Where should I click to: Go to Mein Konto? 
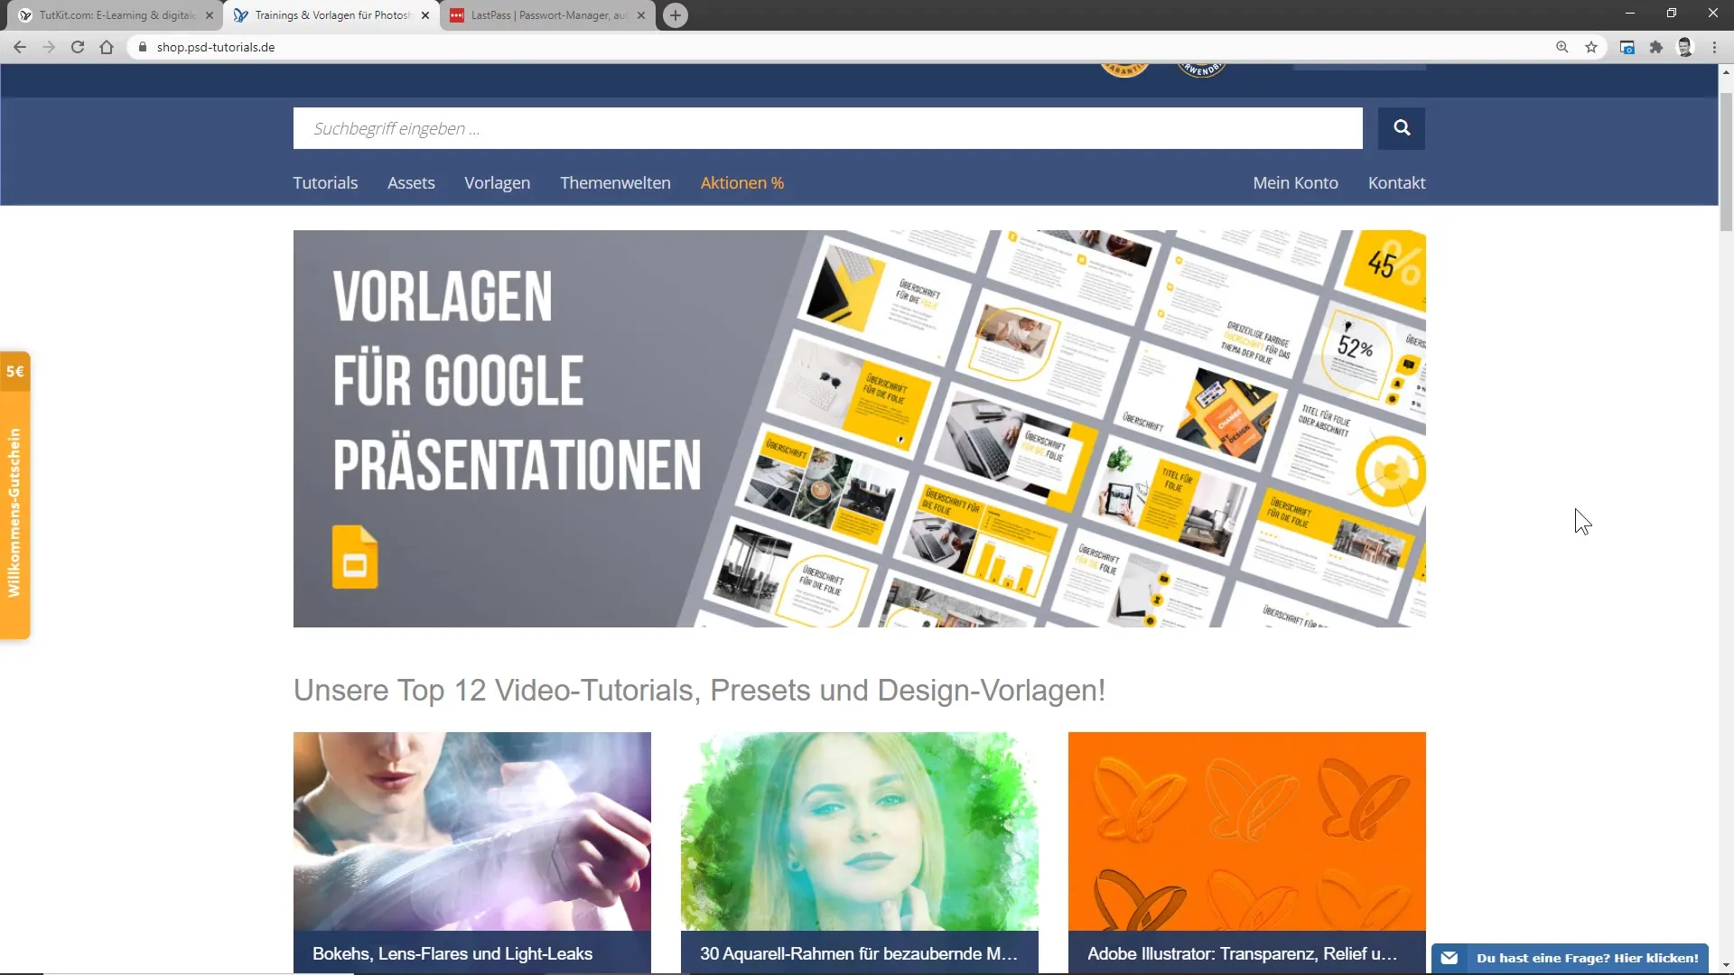1295,183
